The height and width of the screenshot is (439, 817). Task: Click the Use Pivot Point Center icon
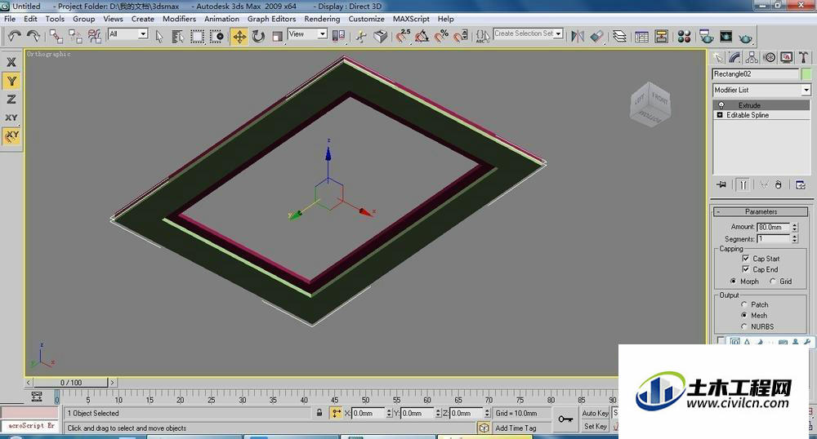pyautogui.click(x=339, y=36)
